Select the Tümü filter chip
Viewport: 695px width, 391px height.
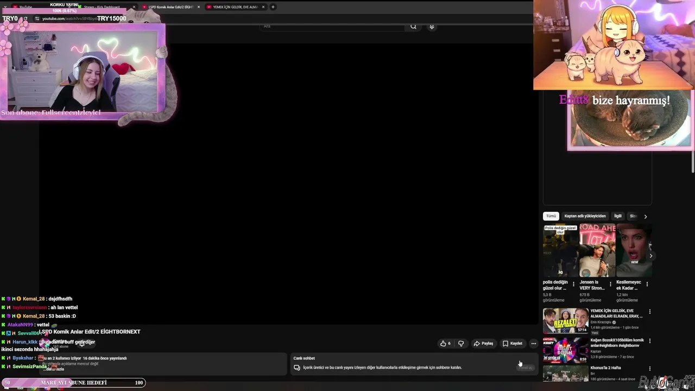click(x=551, y=216)
